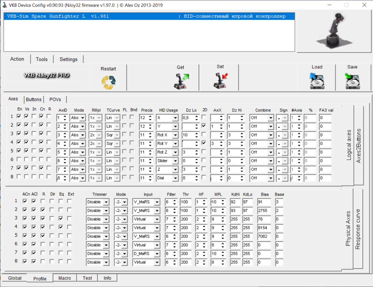The width and height of the screenshot is (373, 287).
Task: Toggle En checkbox for logical axis 1
Action: coord(19,116)
